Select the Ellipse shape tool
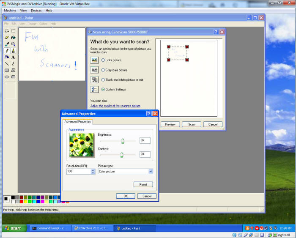The width and height of the screenshot is (296, 238). pos(7,77)
